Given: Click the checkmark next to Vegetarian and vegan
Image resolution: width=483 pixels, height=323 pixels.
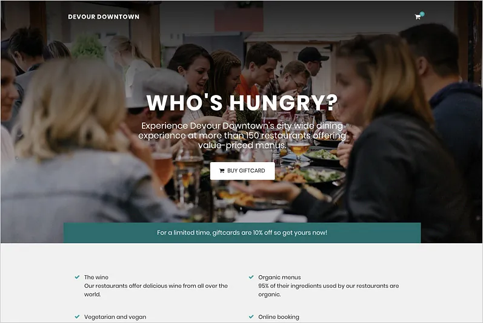Looking at the screenshot, I should tap(77, 316).
